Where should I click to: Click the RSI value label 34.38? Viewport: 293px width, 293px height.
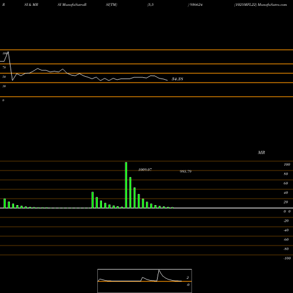pyautogui.click(x=177, y=79)
